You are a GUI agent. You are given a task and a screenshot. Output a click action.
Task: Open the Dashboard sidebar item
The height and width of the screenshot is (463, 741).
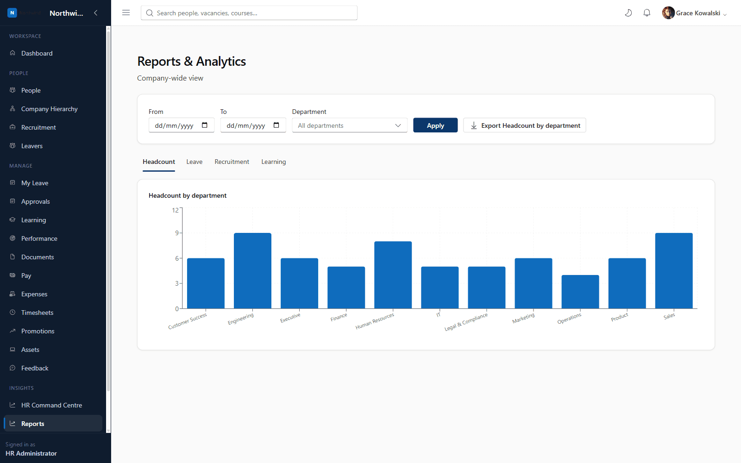53,53
